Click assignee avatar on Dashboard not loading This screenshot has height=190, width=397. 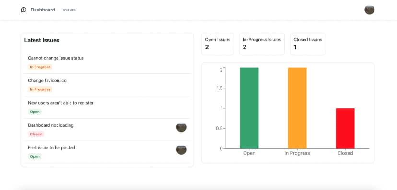181,127
